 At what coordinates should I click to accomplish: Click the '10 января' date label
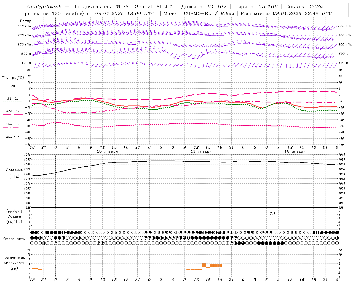[x=107, y=151]
